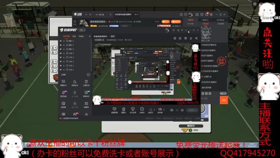The width and height of the screenshot is (280, 158).
Task: Open the 房管助手 tool
Action: click(75, 83)
